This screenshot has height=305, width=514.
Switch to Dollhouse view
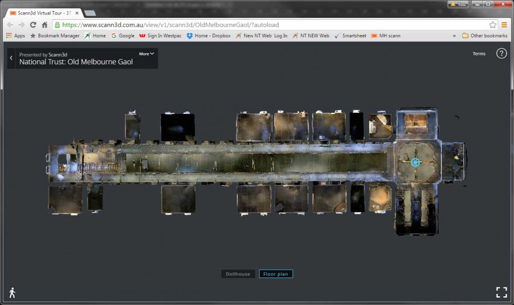pyautogui.click(x=238, y=274)
